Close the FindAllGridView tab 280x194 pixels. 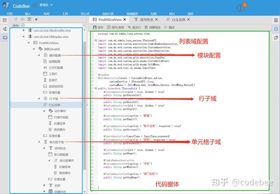(125, 19)
